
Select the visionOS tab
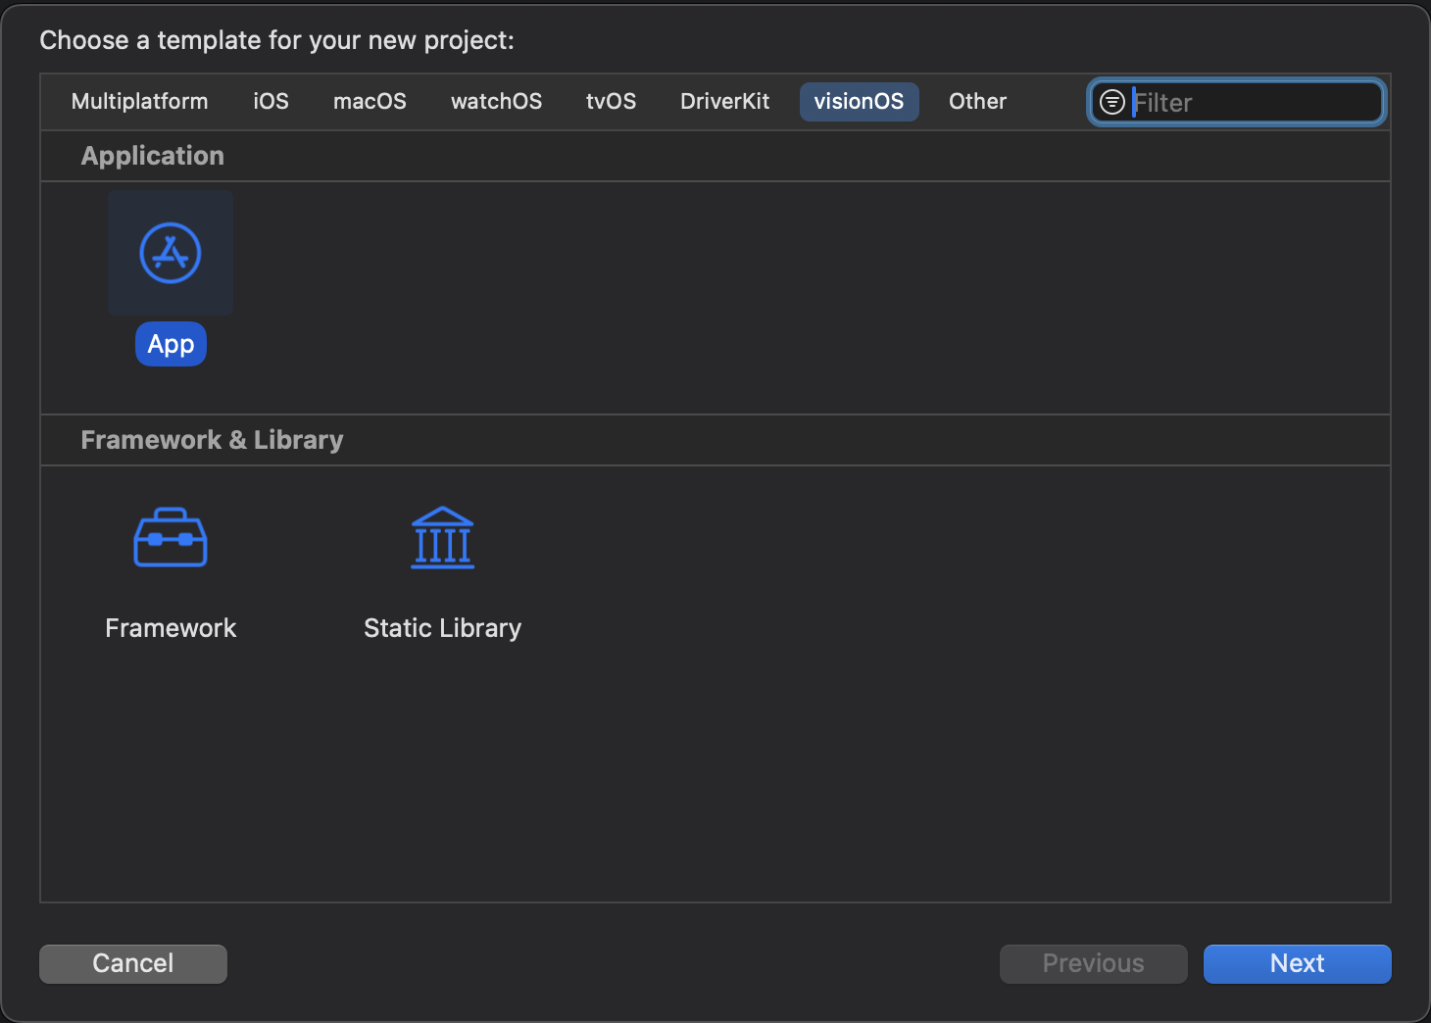coord(860,102)
